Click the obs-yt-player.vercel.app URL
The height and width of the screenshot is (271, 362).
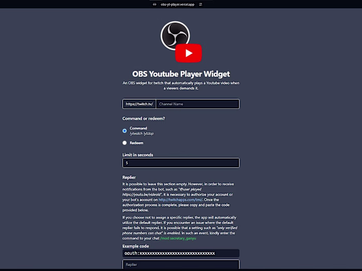pyautogui.click(x=177, y=4)
